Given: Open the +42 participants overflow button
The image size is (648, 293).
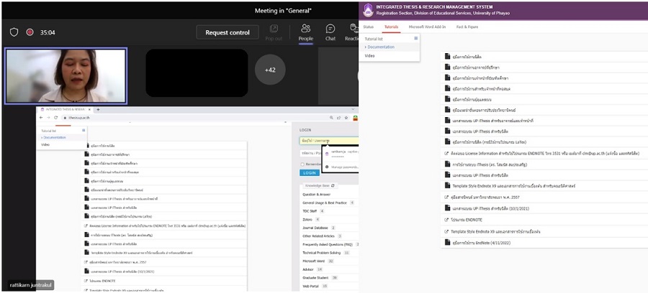Looking at the screenshot, I should pos(270,70).
